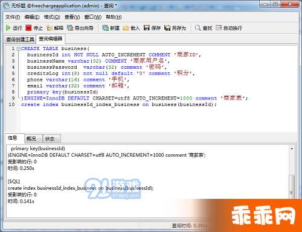Click line 1 'CREATE TABLE business(' in editor

point(55,49)
